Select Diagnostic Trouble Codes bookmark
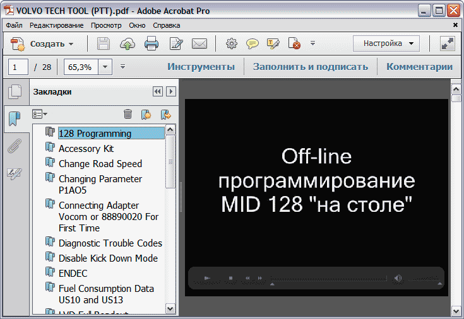Screen dimensions: 464x319 (110, 243)
